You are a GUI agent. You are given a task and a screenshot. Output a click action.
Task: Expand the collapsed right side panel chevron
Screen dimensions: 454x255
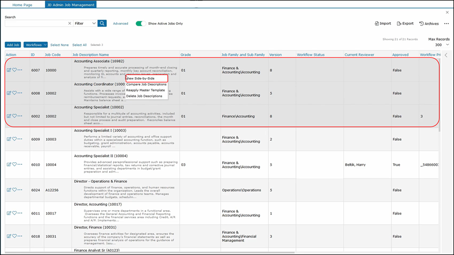coord(446,55)
